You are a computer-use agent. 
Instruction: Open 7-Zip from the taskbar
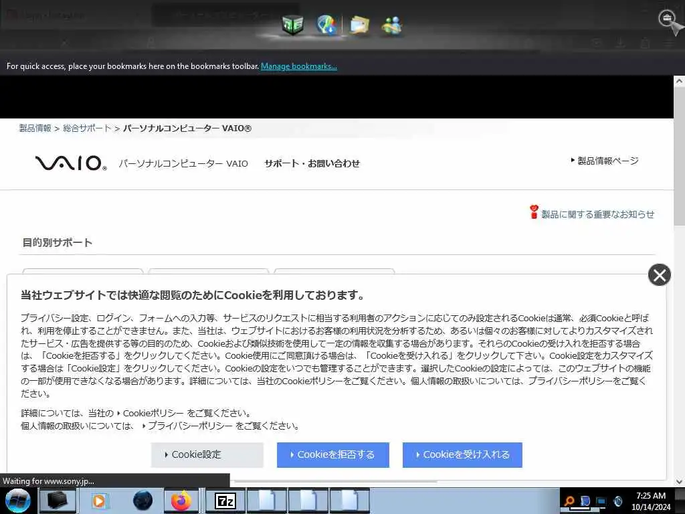tap(225, 501)
